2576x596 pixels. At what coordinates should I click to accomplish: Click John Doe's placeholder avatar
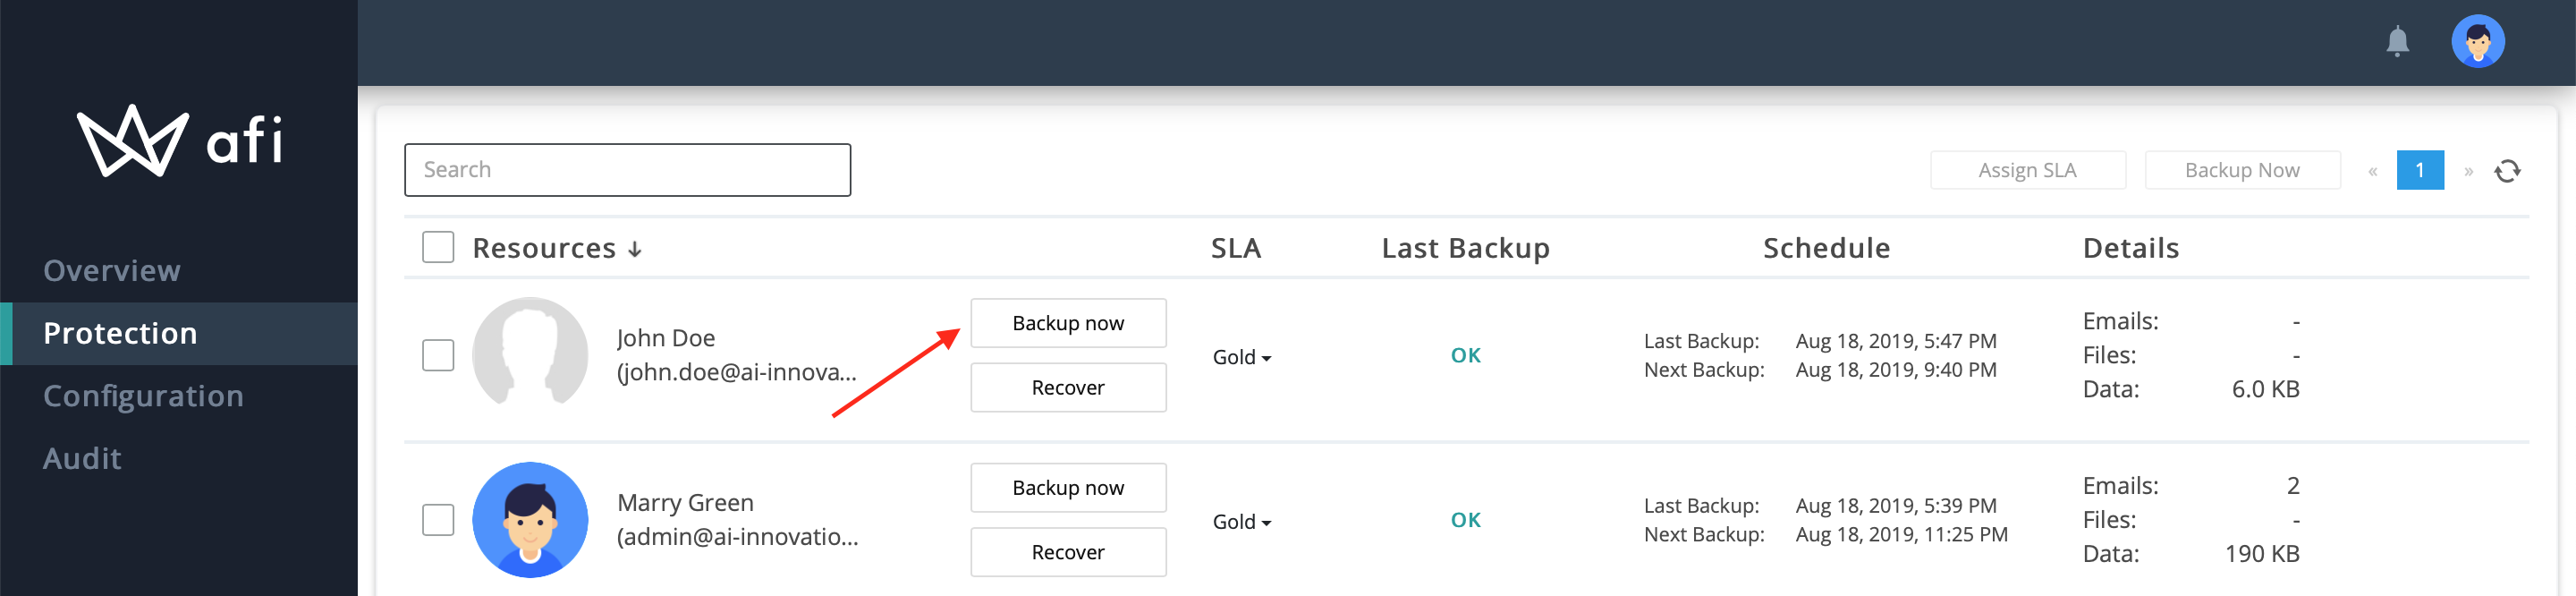[x=530, y=354]
